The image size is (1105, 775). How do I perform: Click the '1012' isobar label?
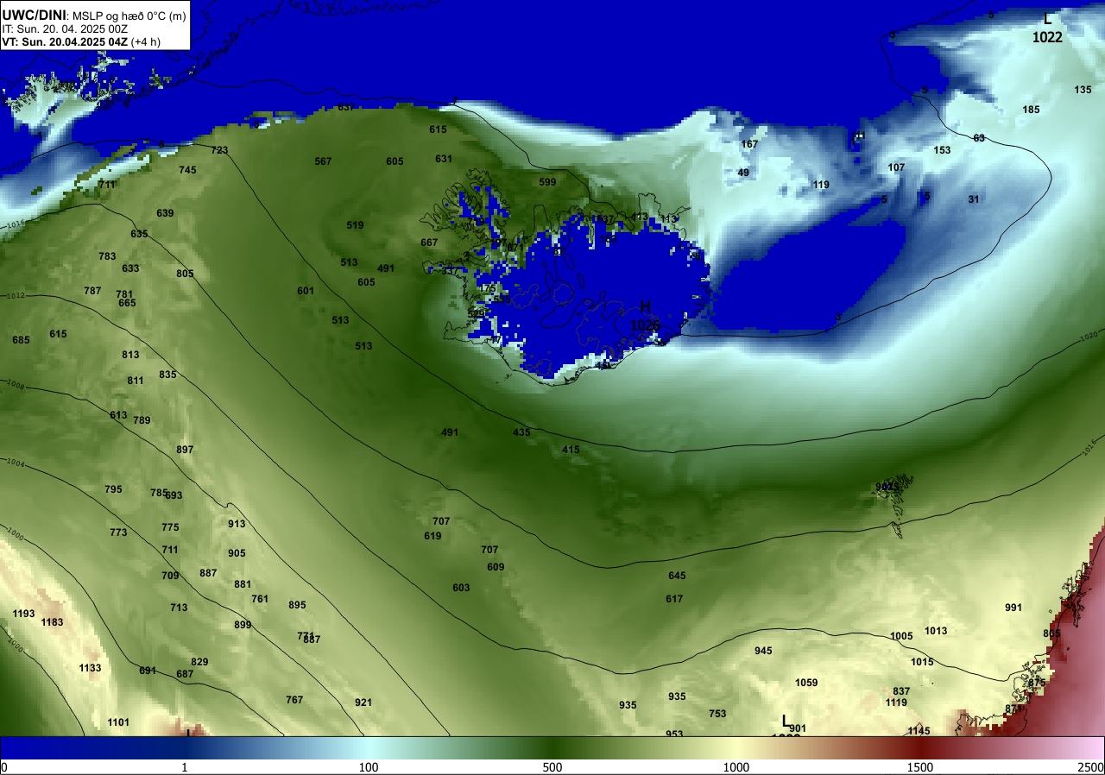click(x=16, y=296)
